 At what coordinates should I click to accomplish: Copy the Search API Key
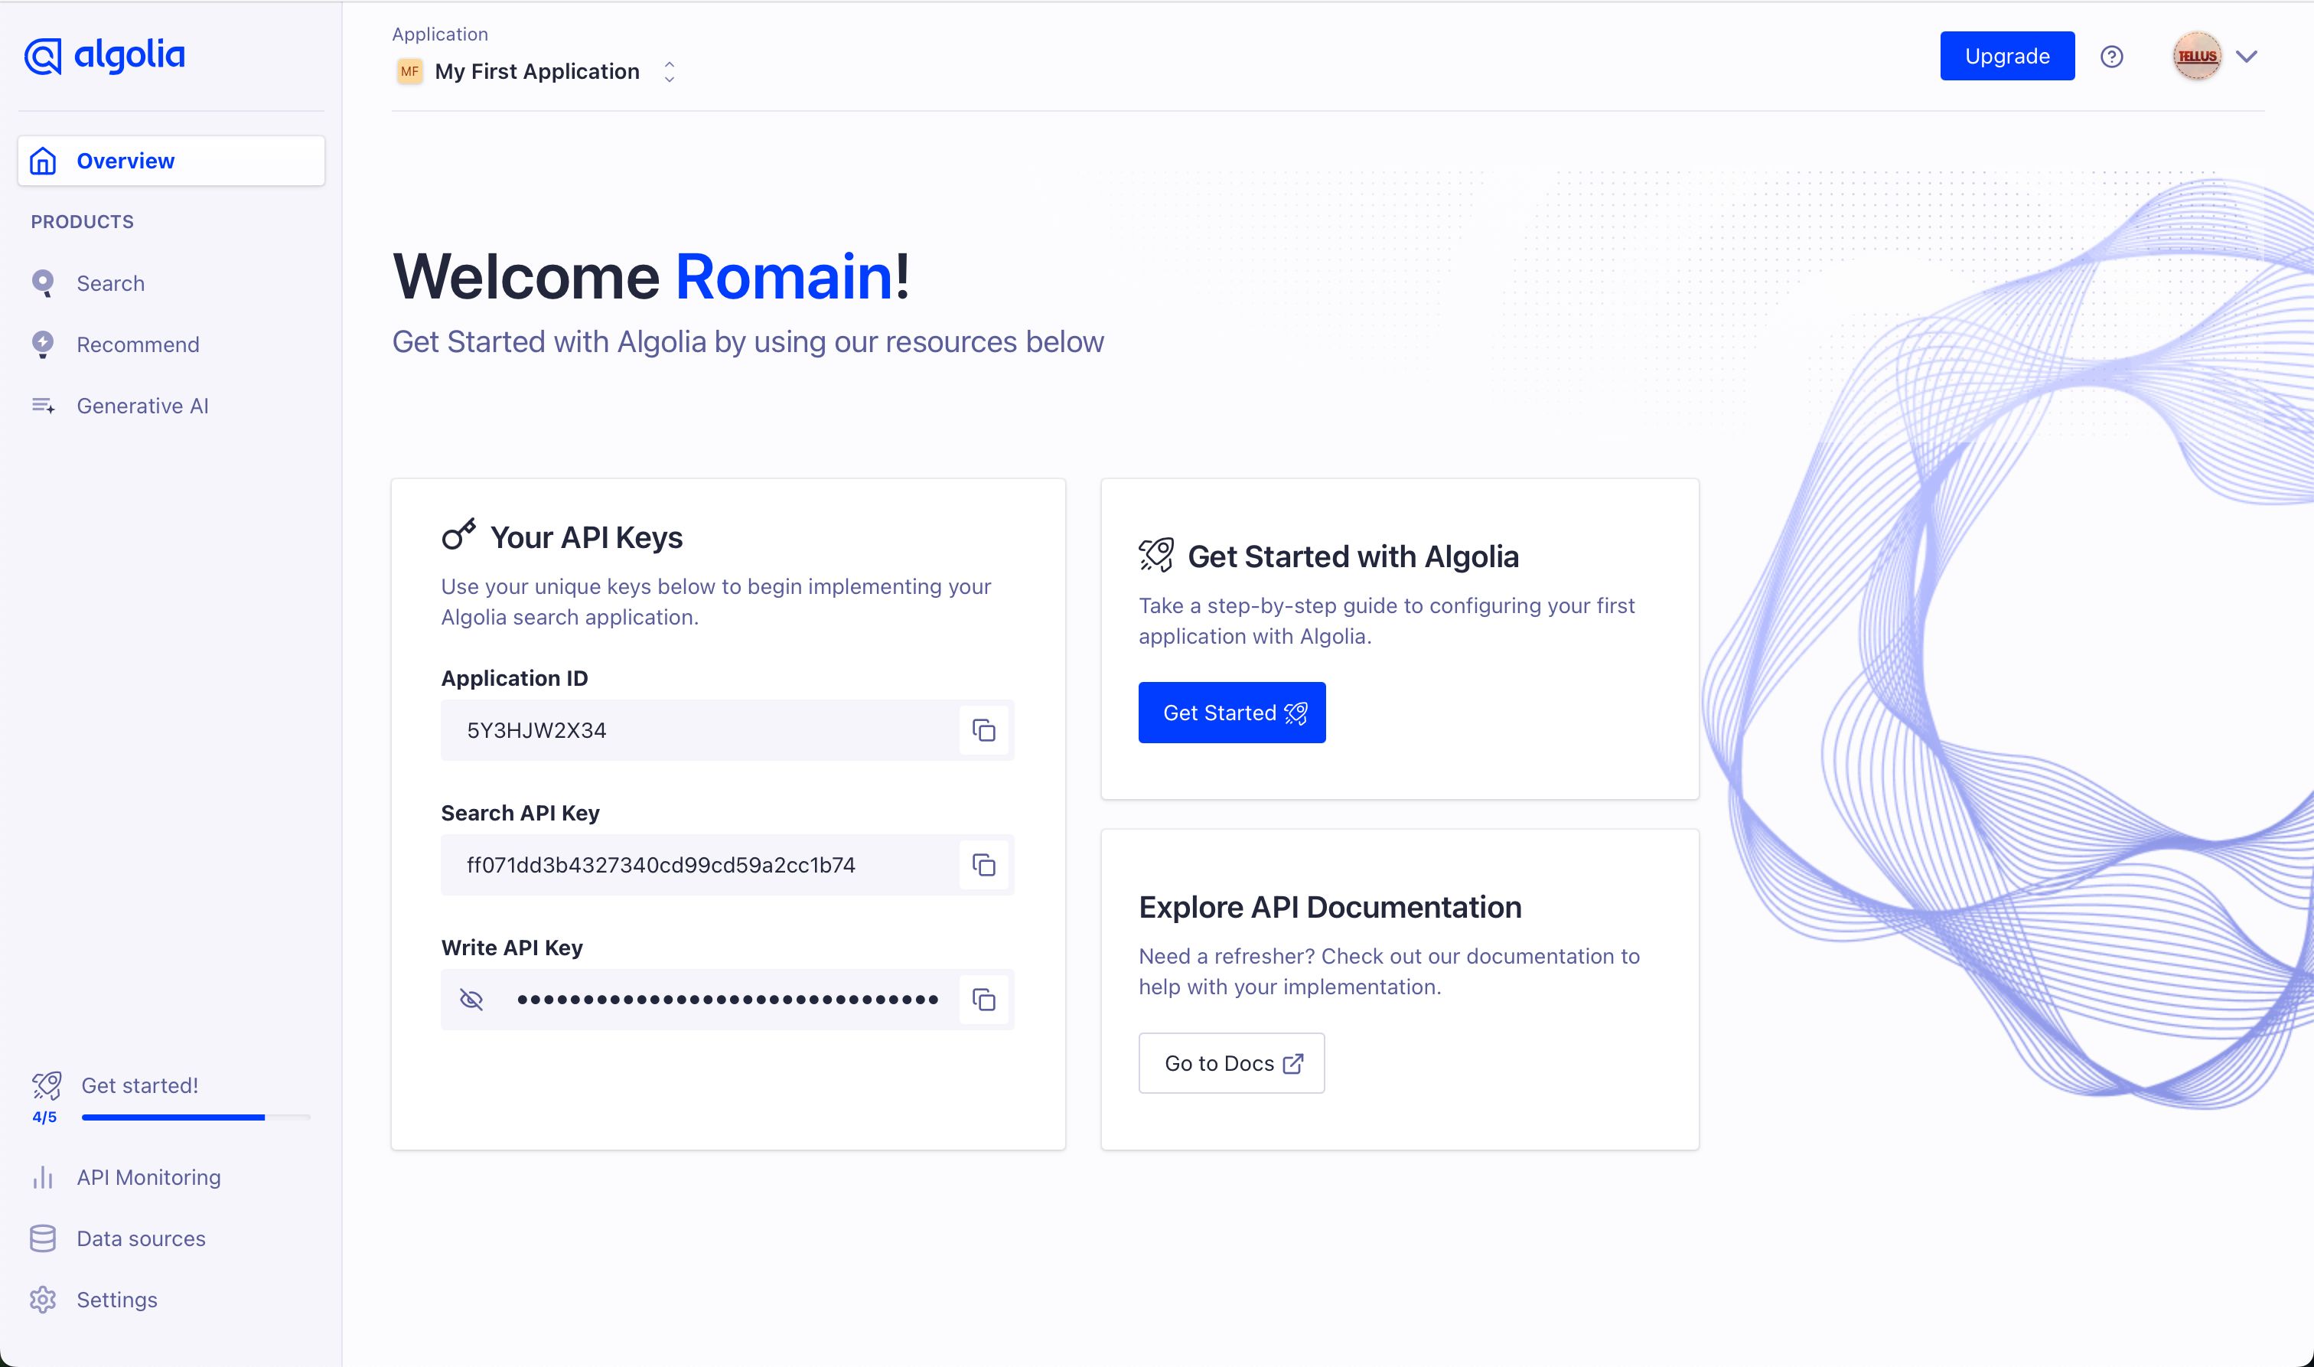pos(983,865)
